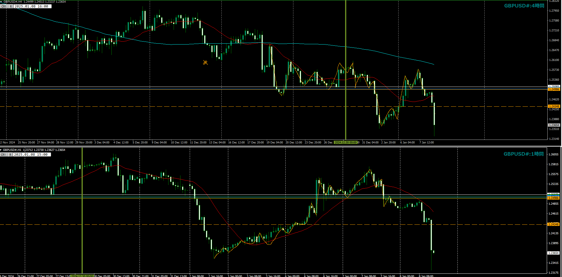Click the GBPUSD#,H4 OHLC title text
The image size is (562, 277).
[x=35, y=1]
